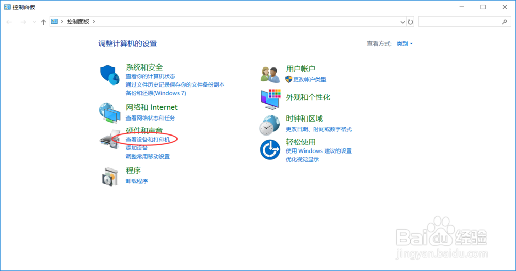Open the Hardware and Sound printer icon
The width and height of the screenshot is (516, 271).
pos(110,139)
